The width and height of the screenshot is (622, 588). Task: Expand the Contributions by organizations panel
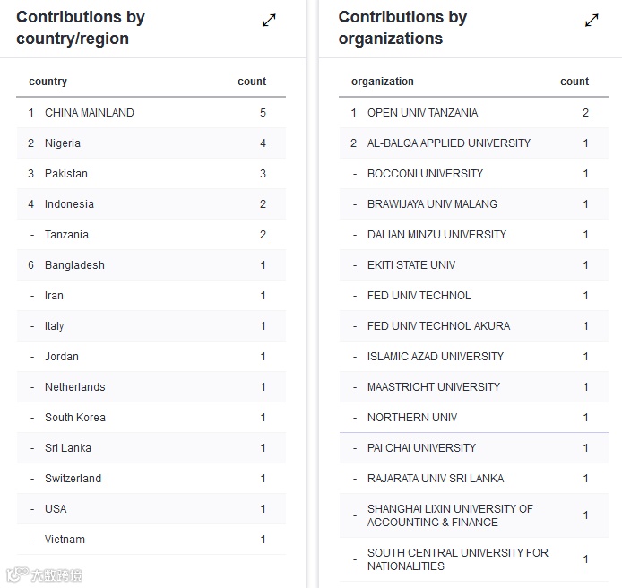592,20
